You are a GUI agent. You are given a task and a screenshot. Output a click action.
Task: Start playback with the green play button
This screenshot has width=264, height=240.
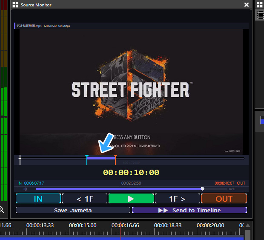pyautogui.click(x=131, y=199)
